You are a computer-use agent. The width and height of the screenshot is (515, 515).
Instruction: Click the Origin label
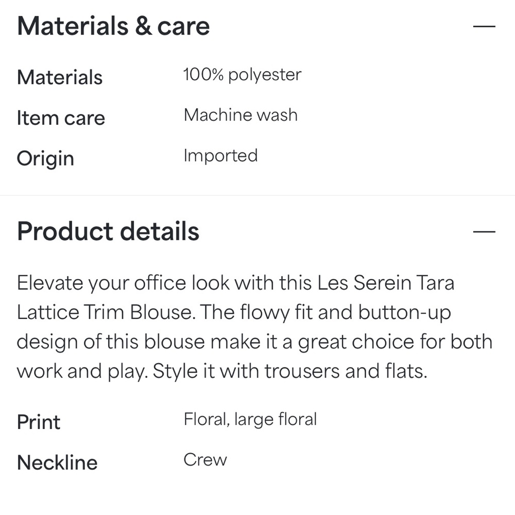coord(45,158)
